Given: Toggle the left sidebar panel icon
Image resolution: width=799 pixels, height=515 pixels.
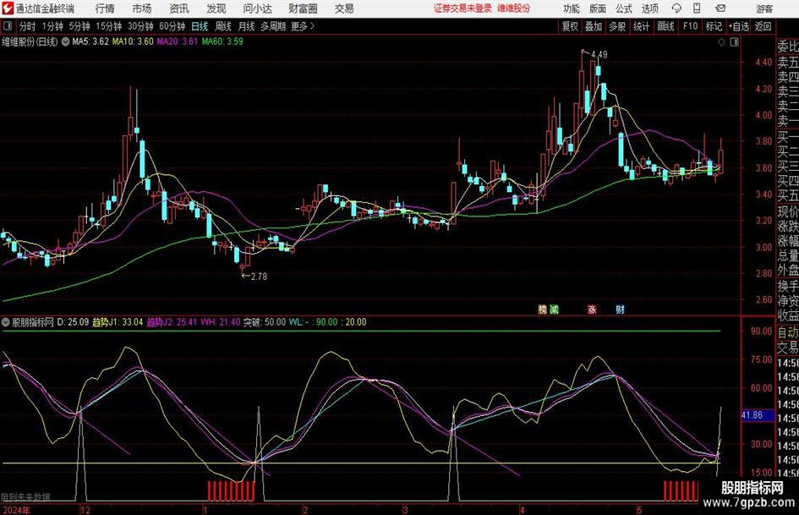Looking at the screenshot, I should pyautogui.click(x=8, y=26).
